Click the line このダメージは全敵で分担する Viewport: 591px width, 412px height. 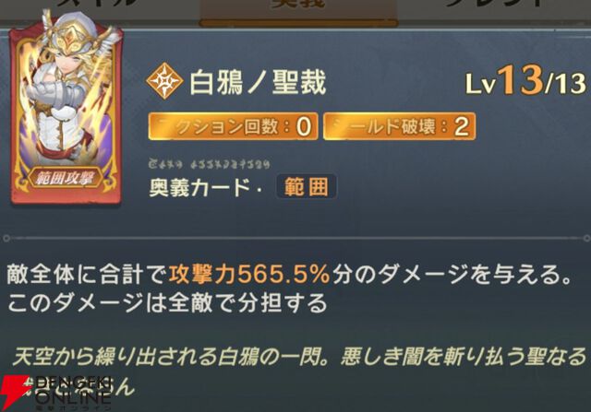pos(167,303)
